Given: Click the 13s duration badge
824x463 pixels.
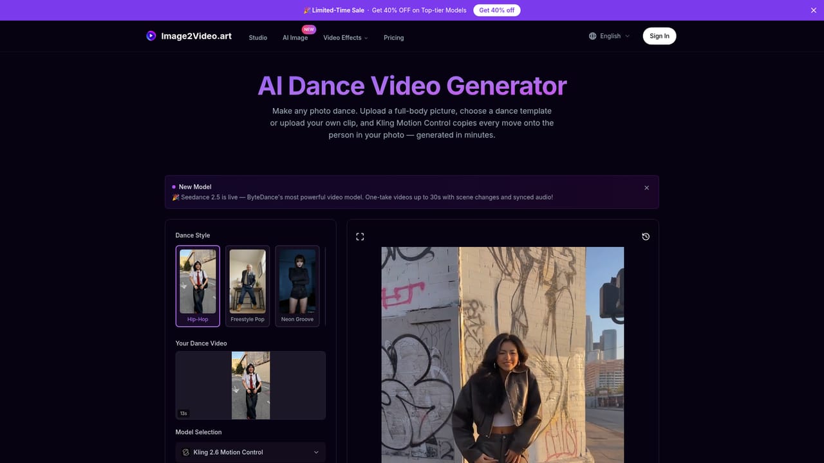Looking at the screenshot, I should 183,413.
